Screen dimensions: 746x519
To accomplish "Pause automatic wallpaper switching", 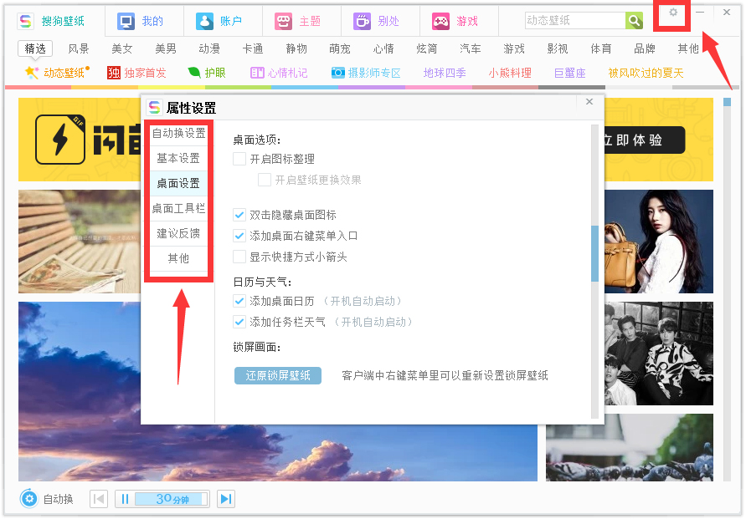I will click(x=124, y=498).
